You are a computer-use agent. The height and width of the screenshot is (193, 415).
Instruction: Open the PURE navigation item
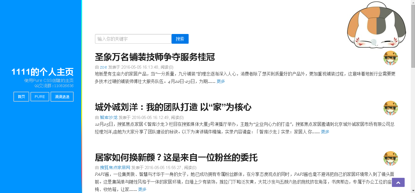(40, 97)
